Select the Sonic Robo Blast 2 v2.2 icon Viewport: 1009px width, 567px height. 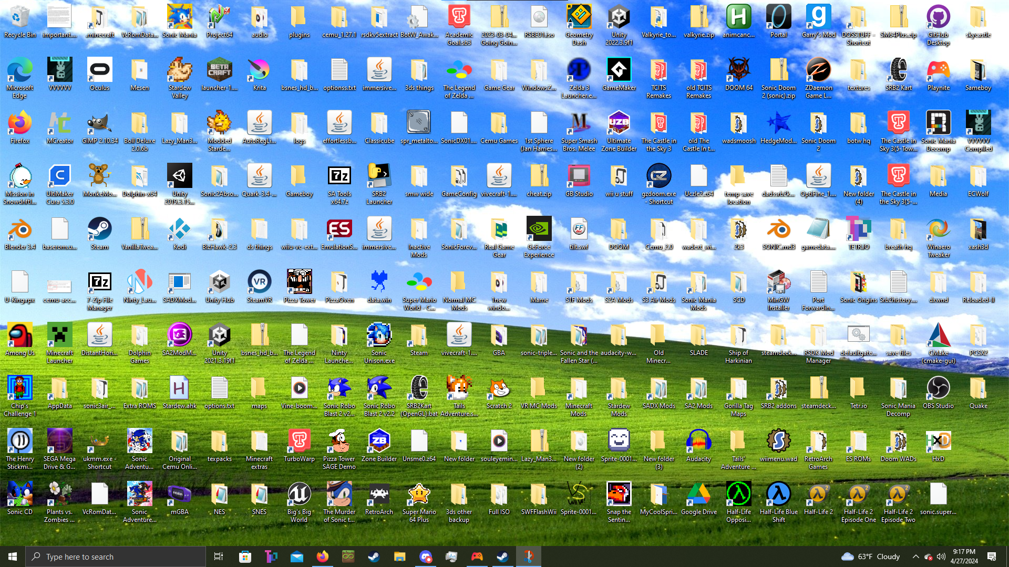[x=379, y=396]
